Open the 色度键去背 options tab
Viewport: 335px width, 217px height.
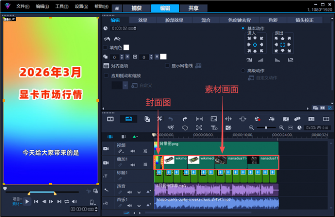pyautogui.click(x=239, y=20)
